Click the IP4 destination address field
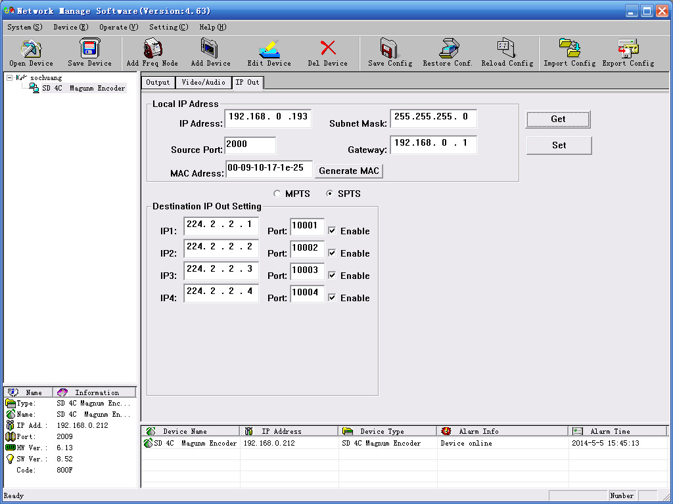Viewport: 673px width, 504px height. pos(221,293)
